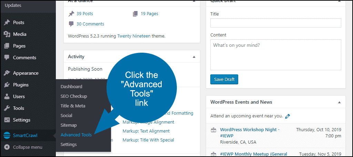The image size is (353, 157).
Task: Click Advanced Tools in the SmartCrawl submenu
Action: (x=76, y=135)
